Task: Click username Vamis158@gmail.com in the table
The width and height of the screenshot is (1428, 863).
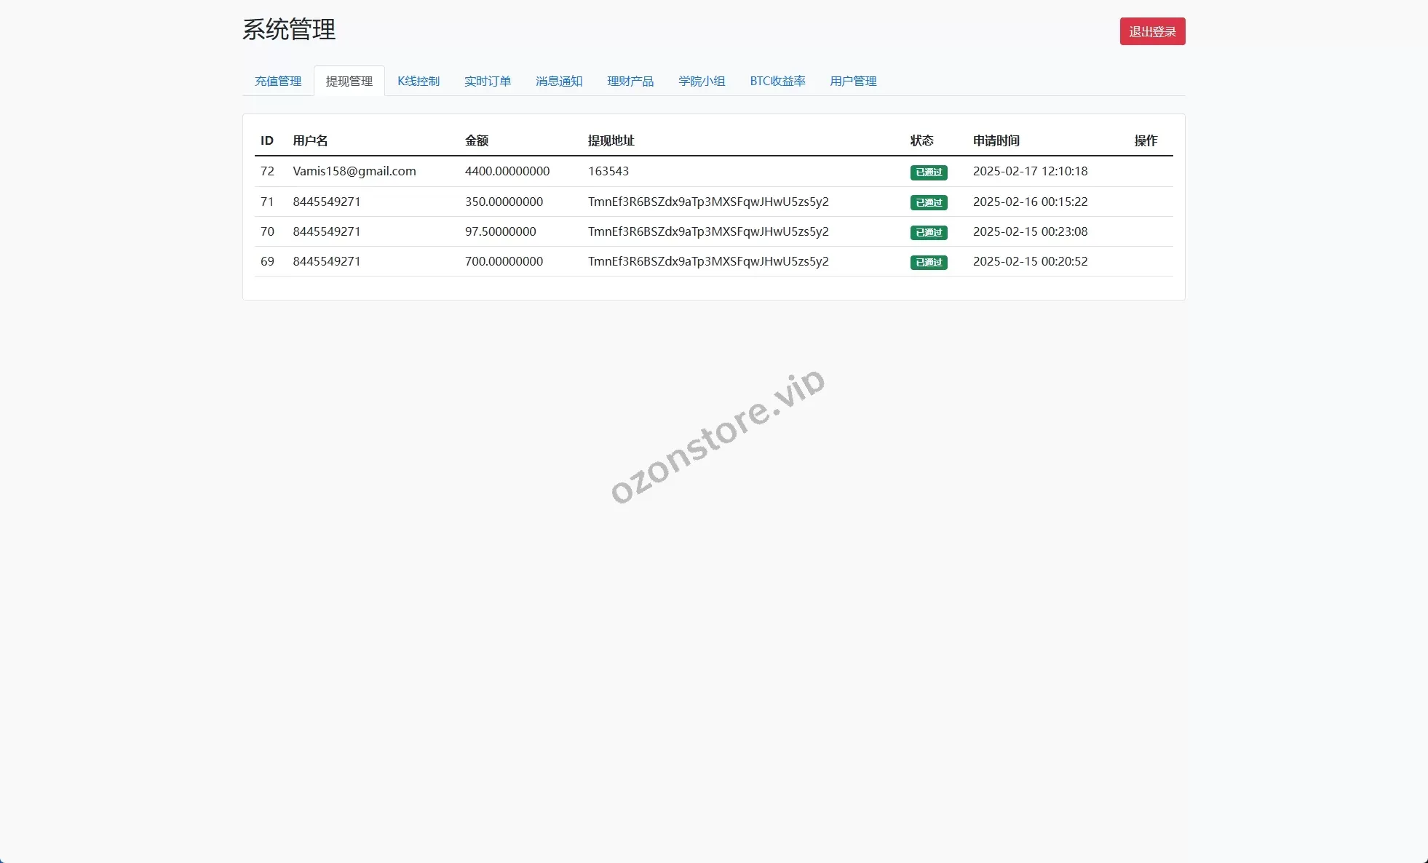Action: coord(354,171)
